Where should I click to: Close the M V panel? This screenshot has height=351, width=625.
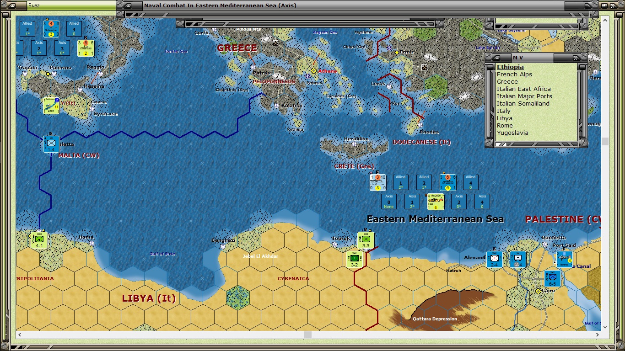[x=576, y=58]
